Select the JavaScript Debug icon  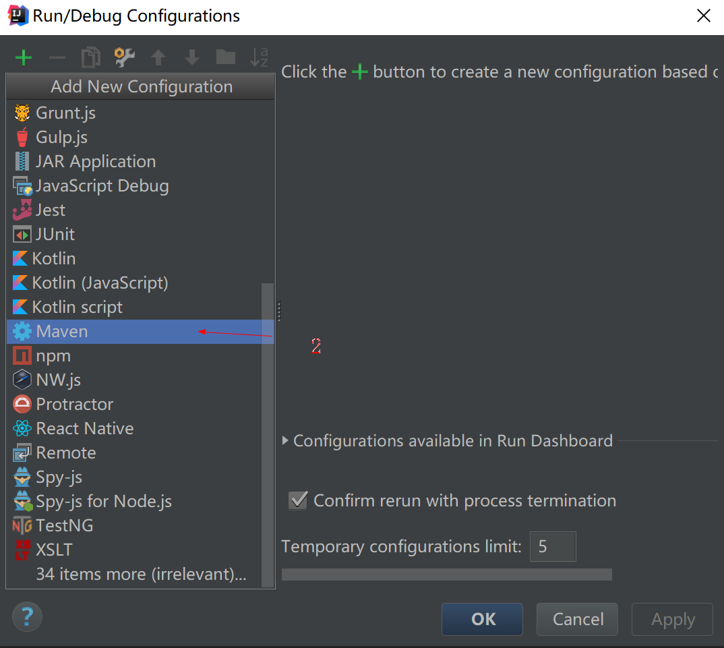click(x=22, y=185)
